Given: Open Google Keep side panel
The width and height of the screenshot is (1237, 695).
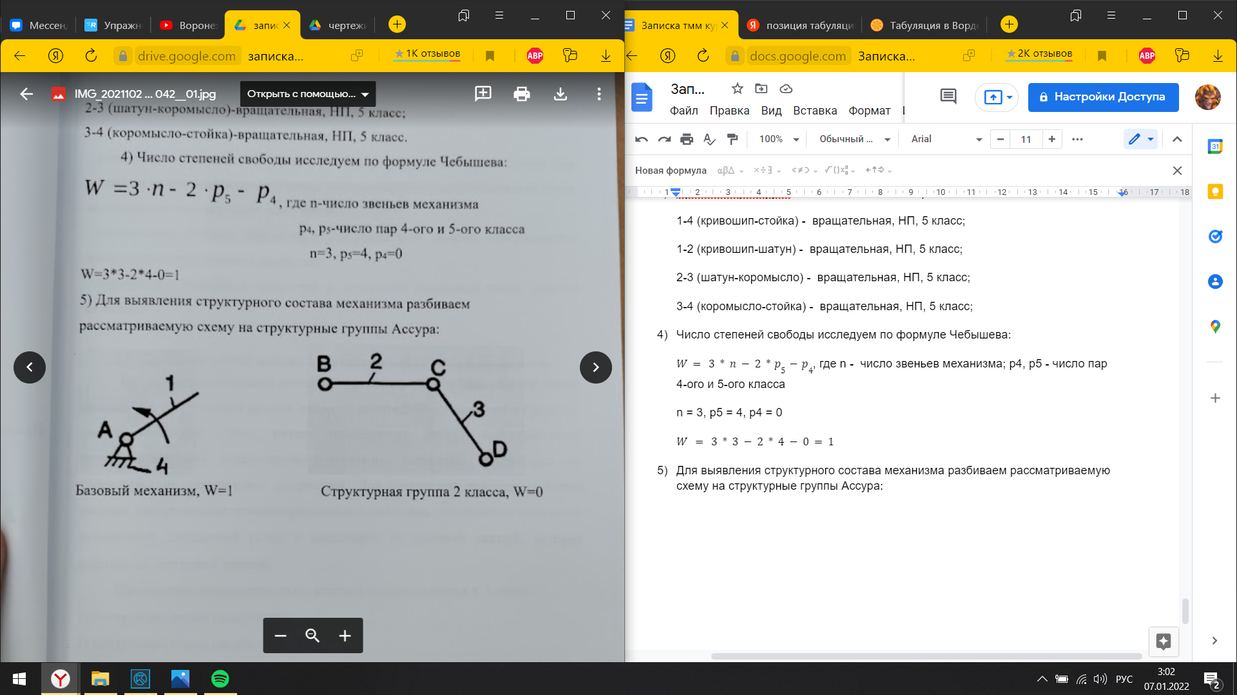Looking at the screenshot, I should click(x=1215, y=192).
